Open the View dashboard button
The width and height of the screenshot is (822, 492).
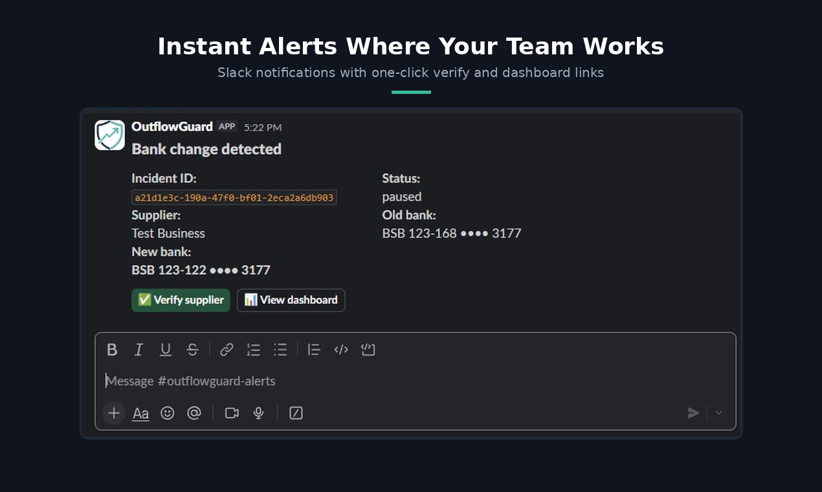[291, 300]
